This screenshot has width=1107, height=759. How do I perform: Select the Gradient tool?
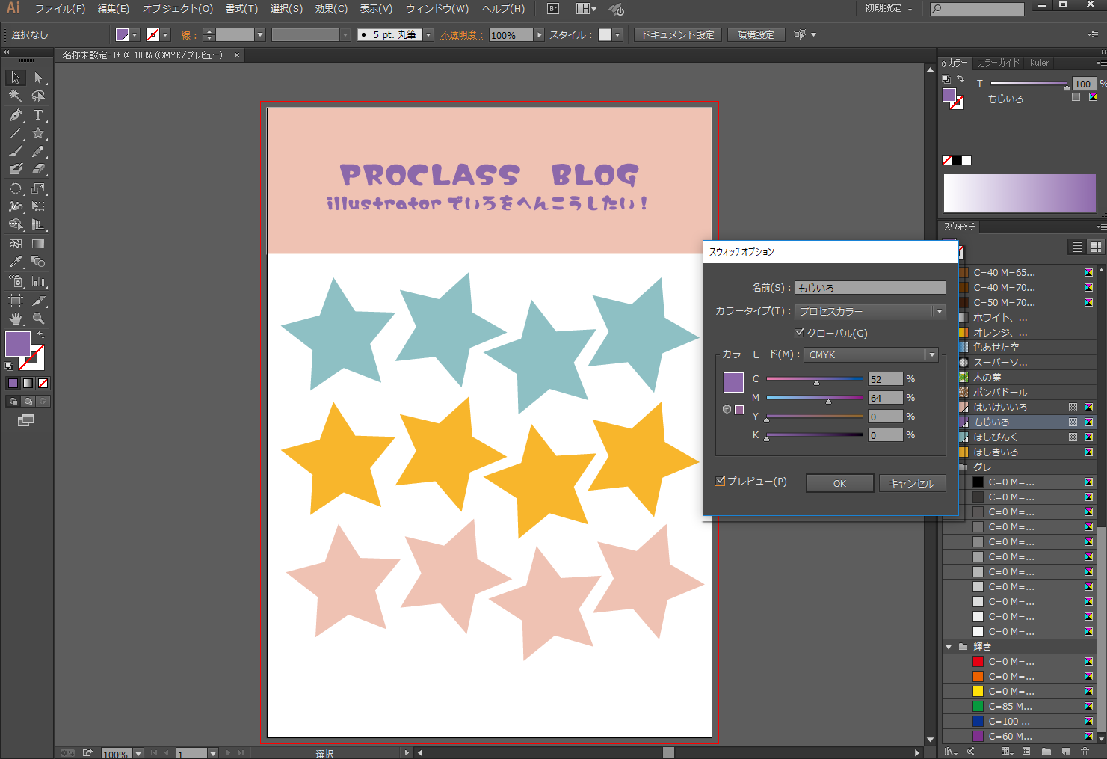coord(38,244)
